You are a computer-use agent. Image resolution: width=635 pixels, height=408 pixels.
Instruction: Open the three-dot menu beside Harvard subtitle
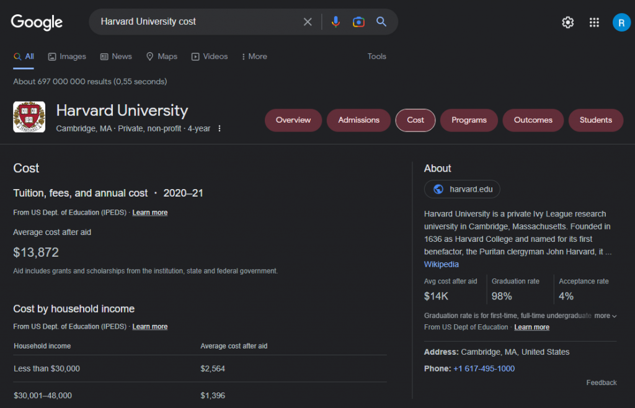[x=219, y=129]
